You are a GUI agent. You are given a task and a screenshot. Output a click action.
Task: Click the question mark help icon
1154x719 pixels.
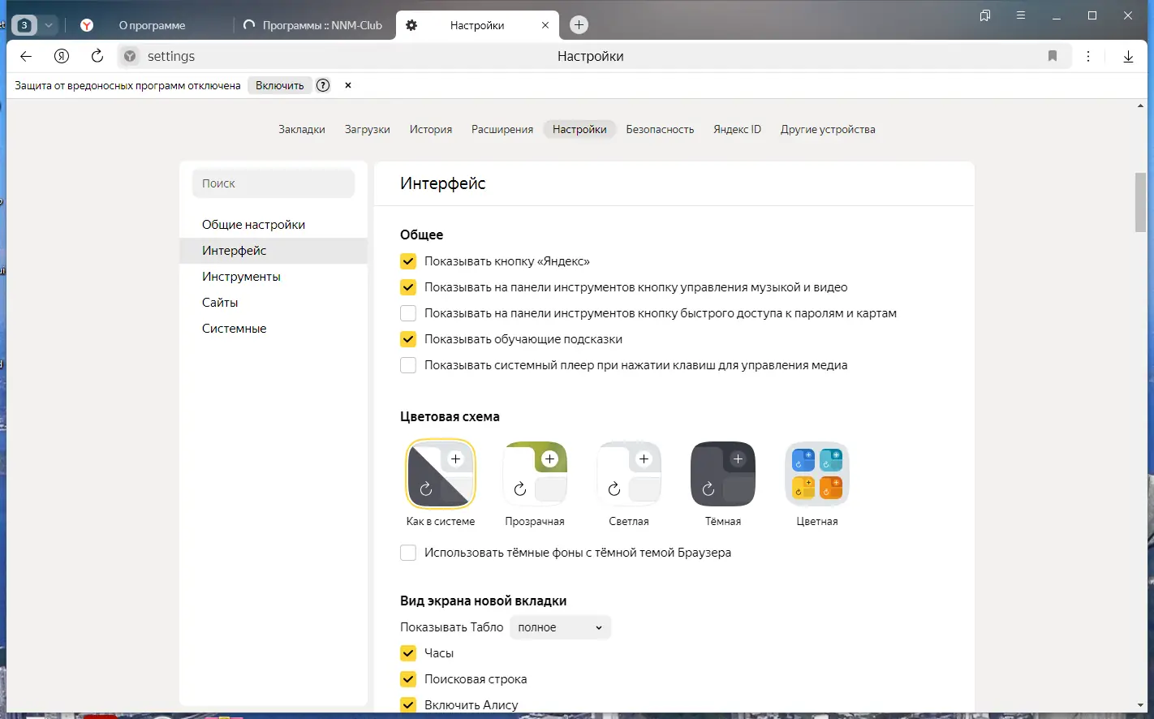tap(323, 85)
